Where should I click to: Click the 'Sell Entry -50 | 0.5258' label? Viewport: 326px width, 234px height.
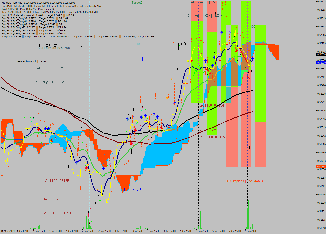[51, 68]
